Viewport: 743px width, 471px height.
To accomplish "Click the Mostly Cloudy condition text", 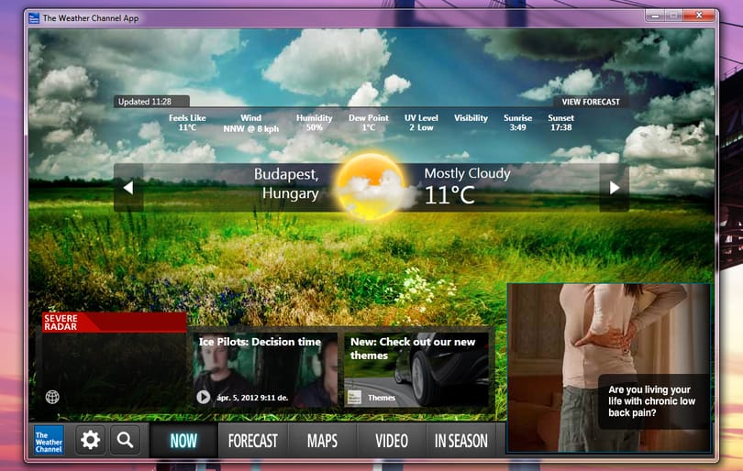I will tap(467, 173).
